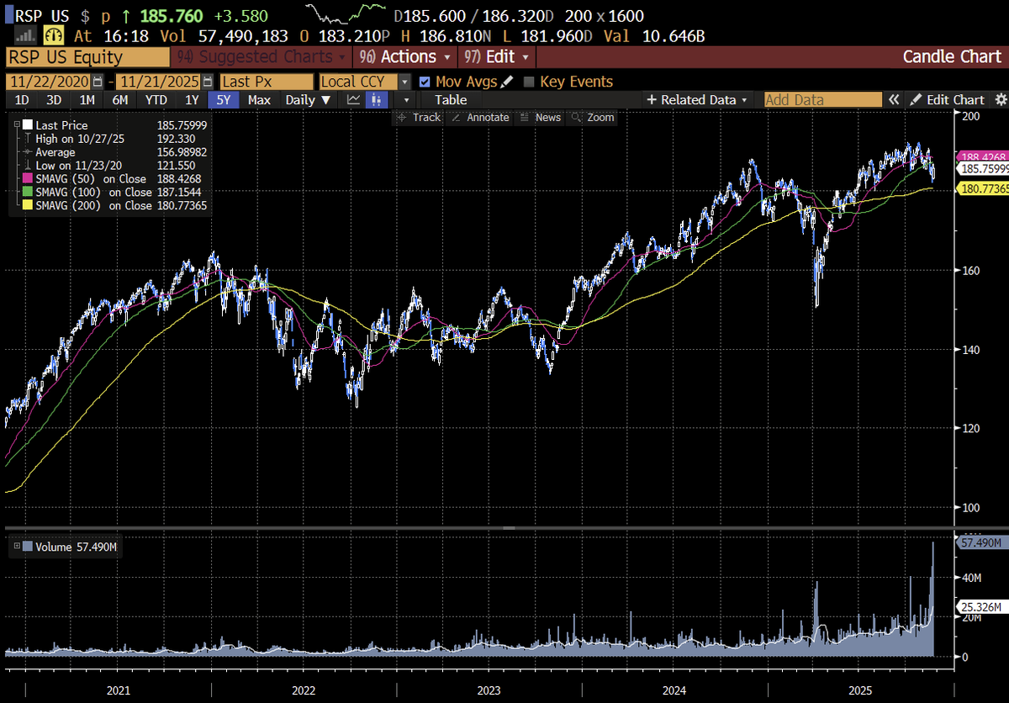Click the 57.490M volume axis label
Image resolution: width=1009 pixels, height=703 pixels.
981,543
